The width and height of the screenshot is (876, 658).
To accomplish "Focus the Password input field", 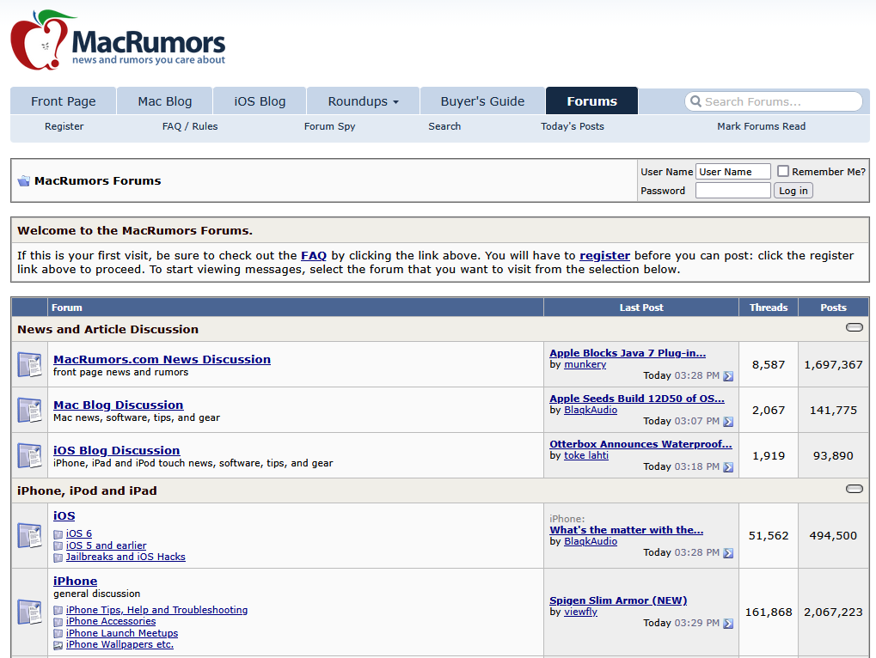I will 733,191.
